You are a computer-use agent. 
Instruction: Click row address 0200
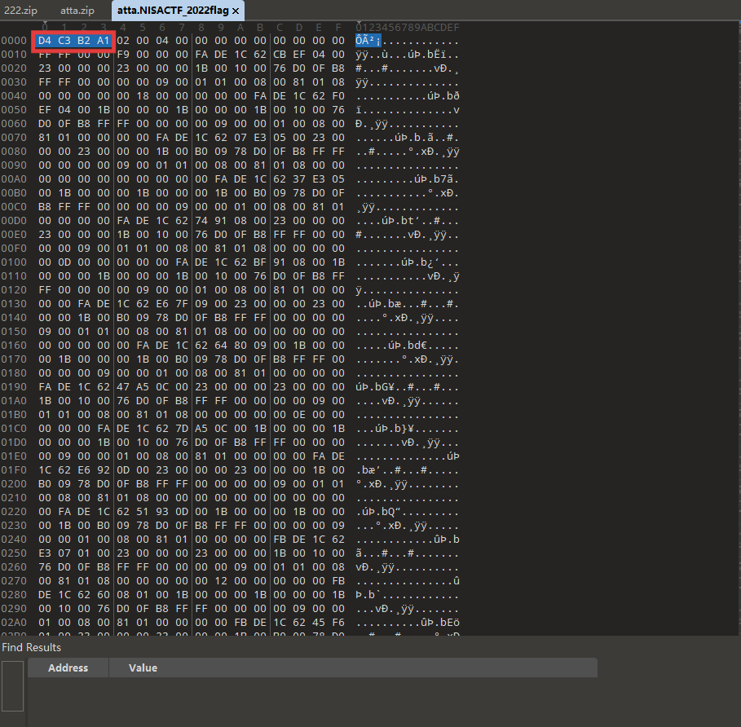13,483
